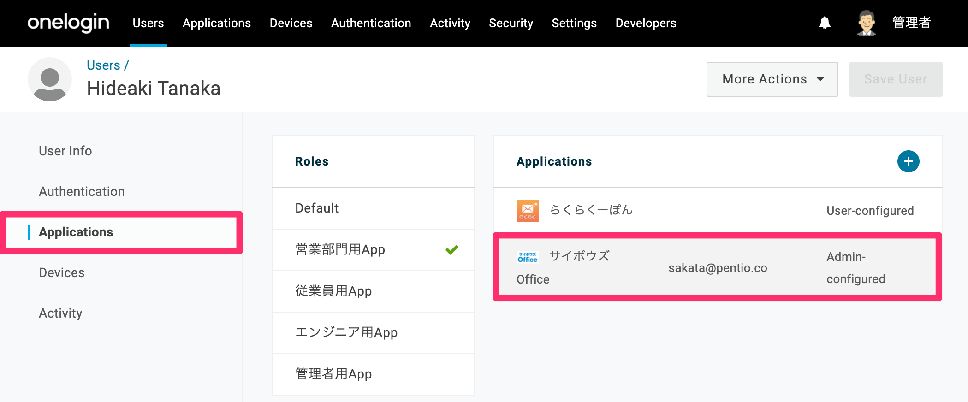Click the サイボウズ Office app icon
Screen dimensions: 968x402
coord(528,257)
